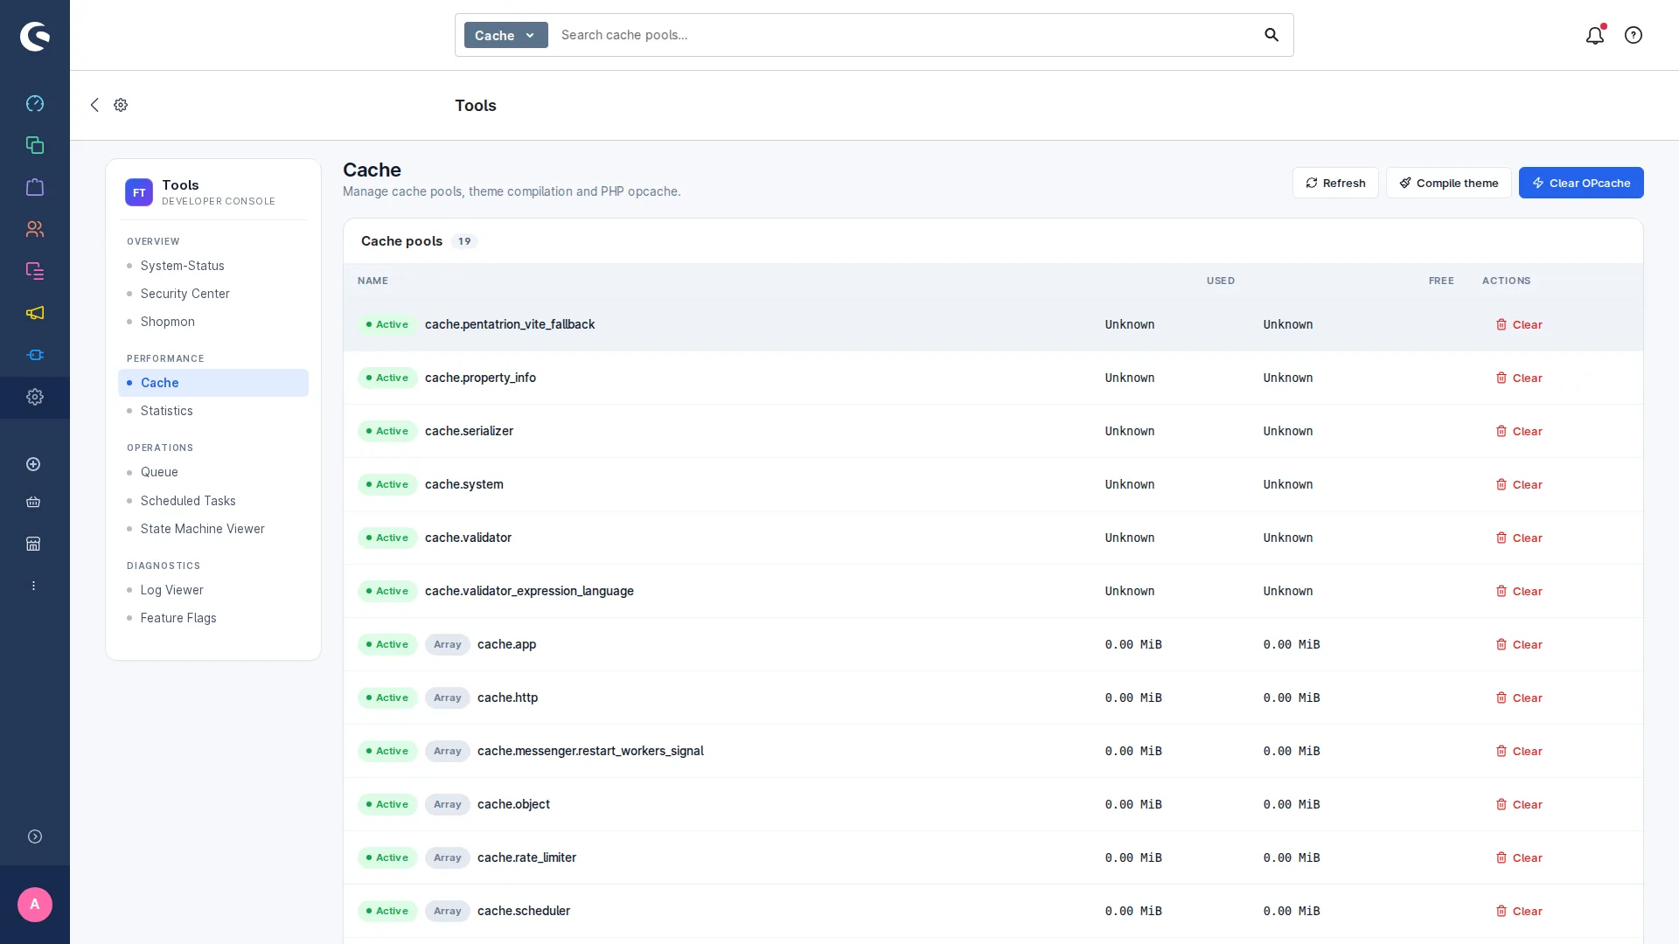Image resolution: width=1679 pixels, height=944 pixels.
Task: Open the three-dot more menu in sidebar
Action: [33, 586]
